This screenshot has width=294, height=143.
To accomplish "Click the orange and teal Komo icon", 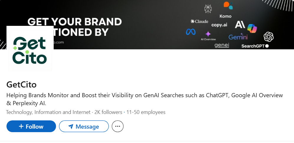I will [x=228, y=5].
